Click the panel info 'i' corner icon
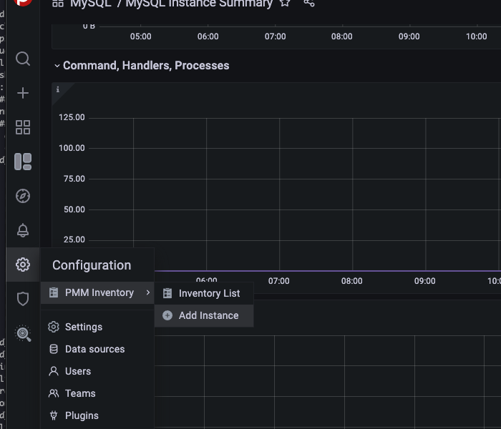 [x=58, y=89]
